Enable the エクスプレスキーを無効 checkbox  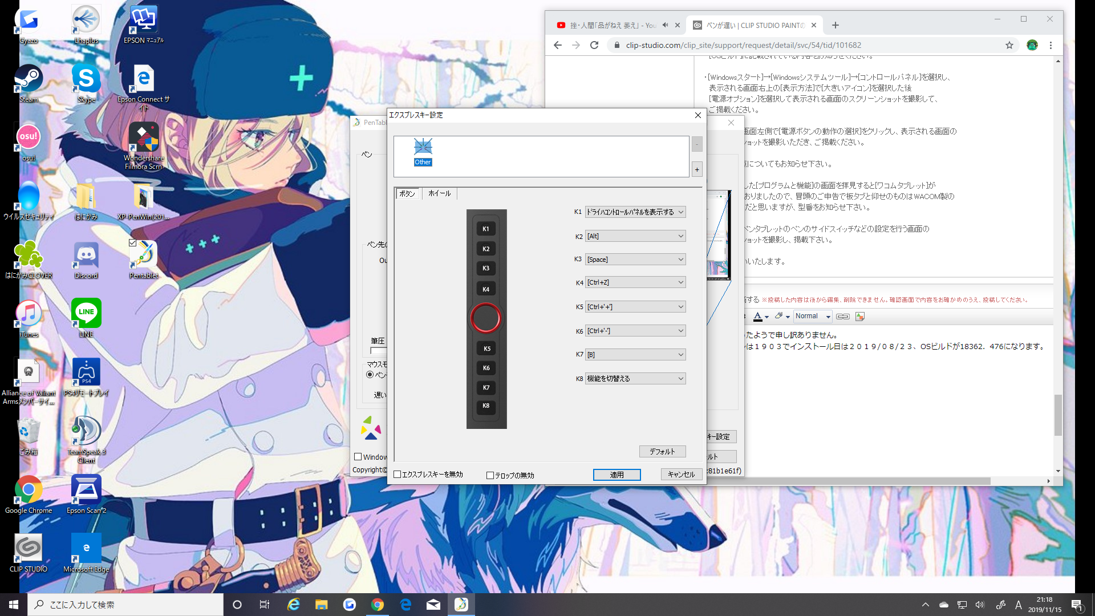398,475
